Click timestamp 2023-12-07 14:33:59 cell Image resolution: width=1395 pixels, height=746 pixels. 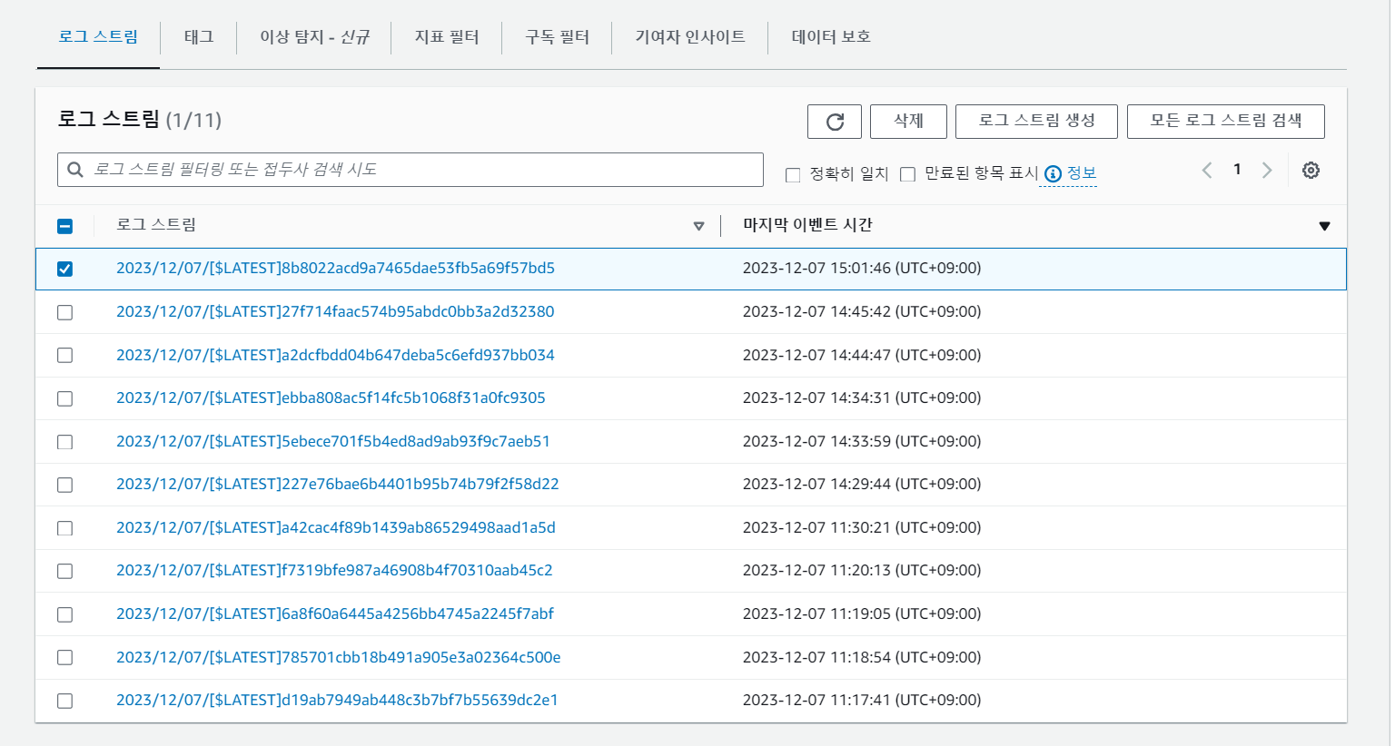tap(862, 442)
